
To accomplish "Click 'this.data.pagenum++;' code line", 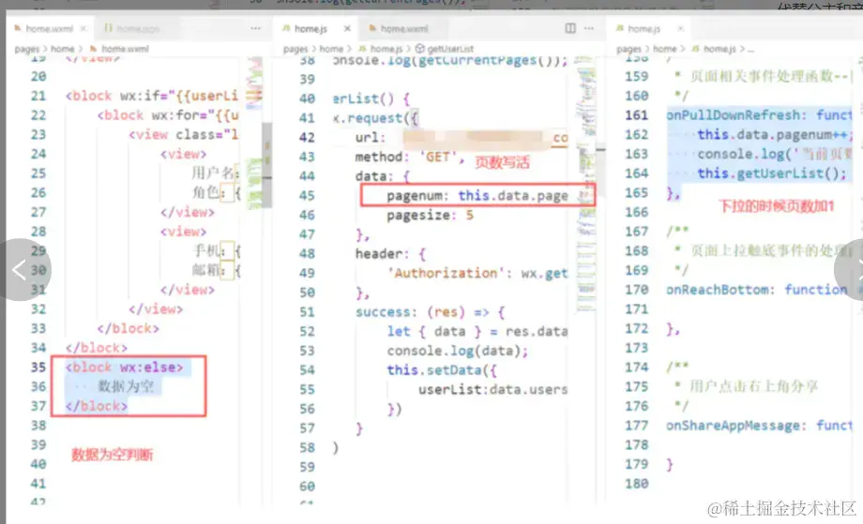I will [775, 135].
